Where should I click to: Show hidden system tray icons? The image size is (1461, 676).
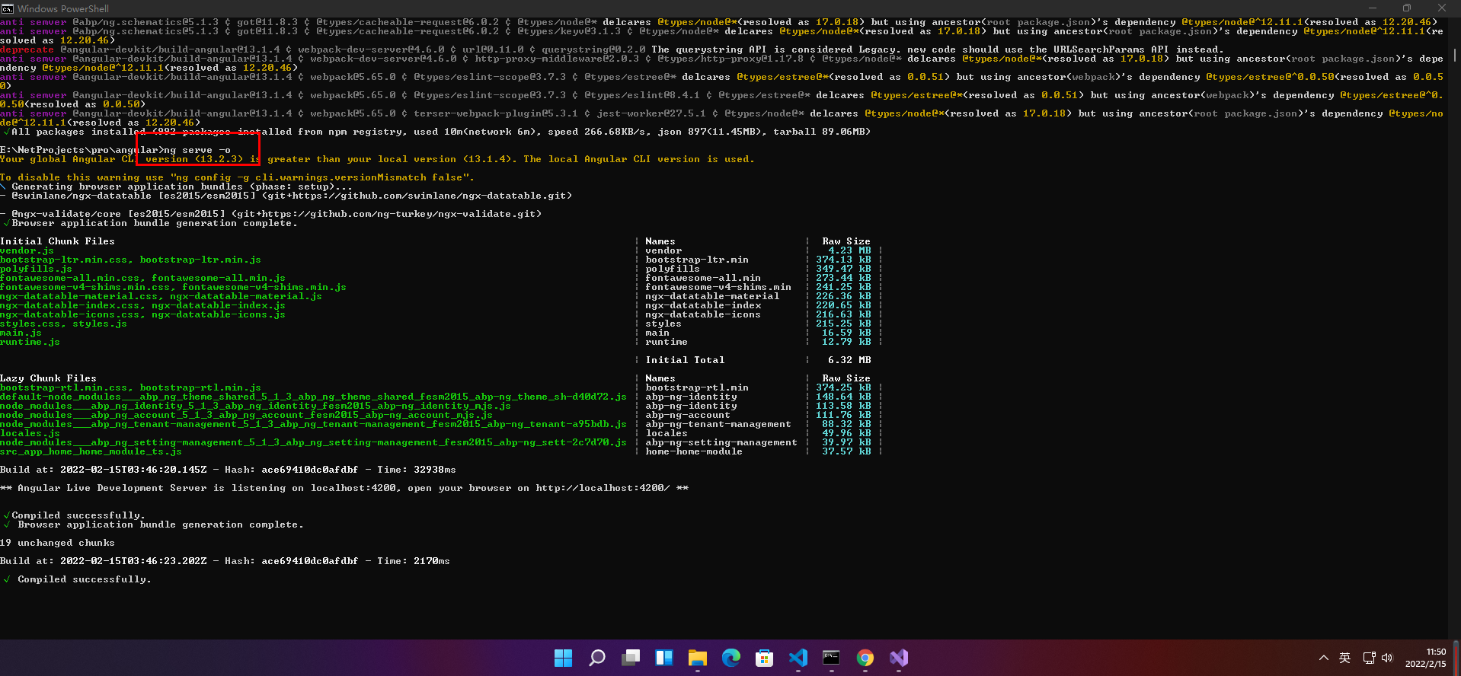[x=1324, y=658]
